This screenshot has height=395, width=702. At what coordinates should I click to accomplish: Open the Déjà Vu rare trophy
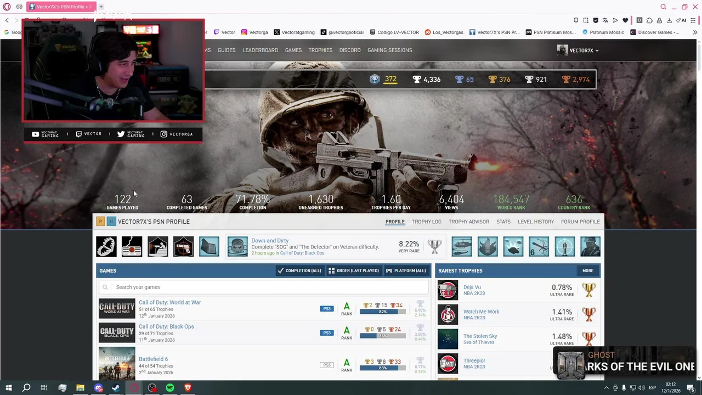[472, 287]
